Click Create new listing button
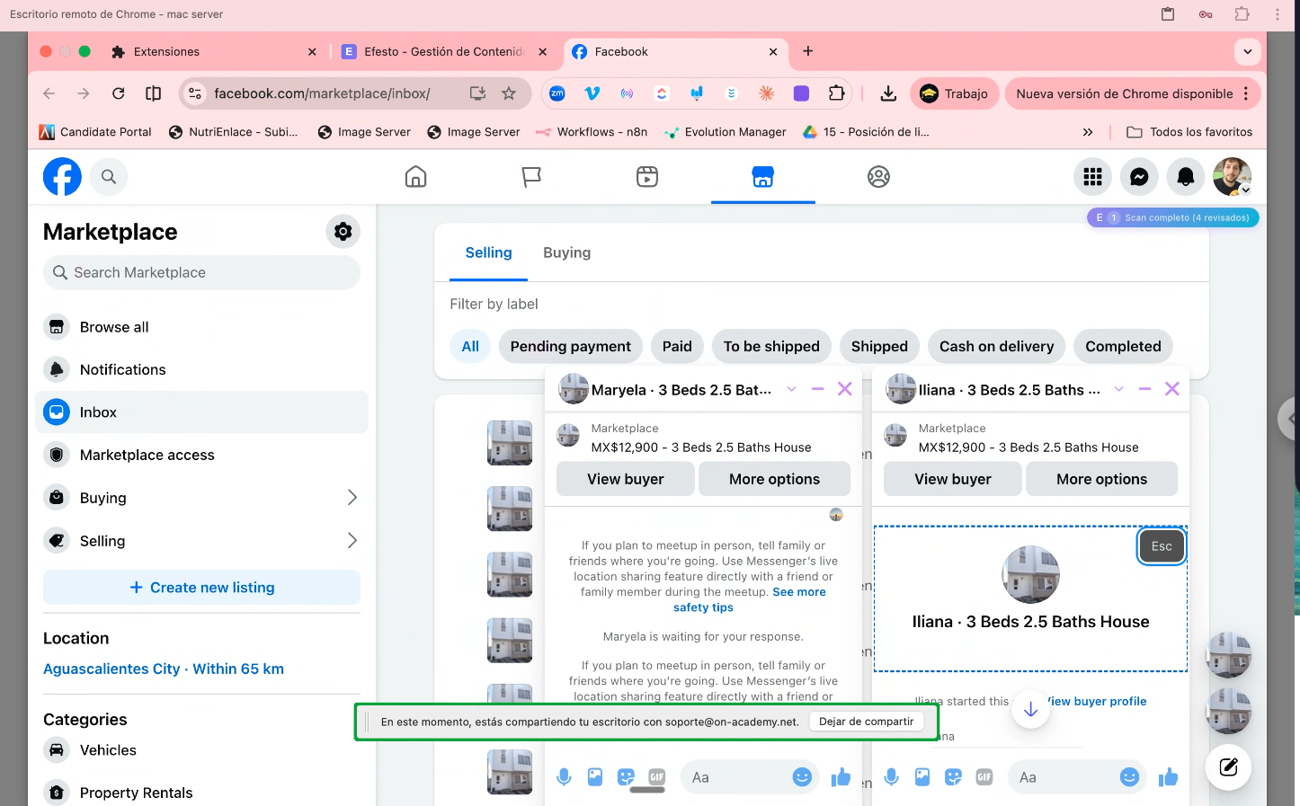 [201, 588]
